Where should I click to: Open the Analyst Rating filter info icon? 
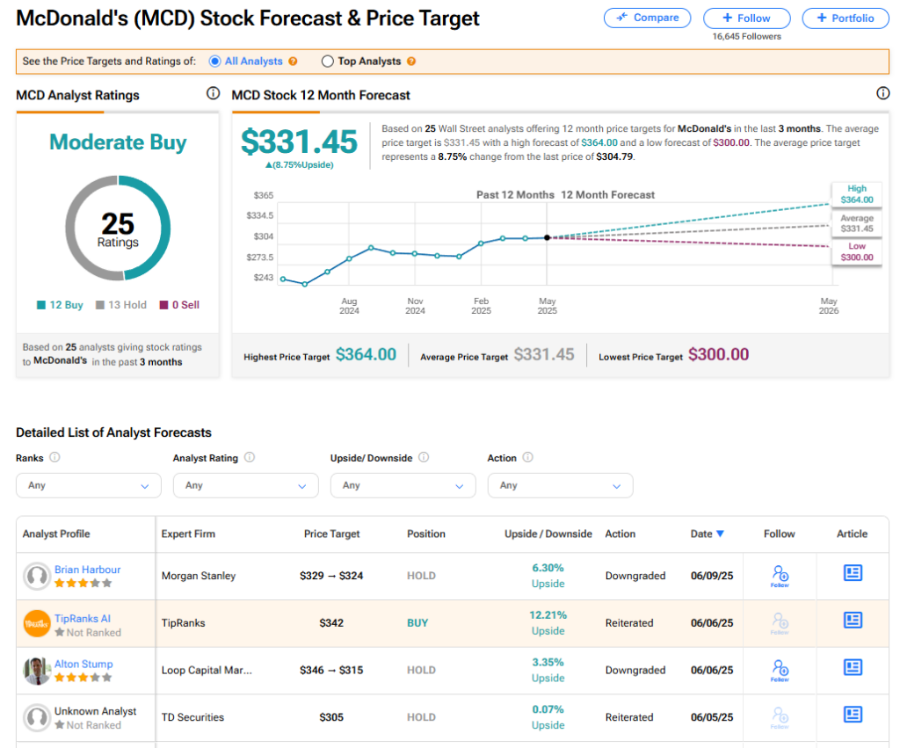250,458
